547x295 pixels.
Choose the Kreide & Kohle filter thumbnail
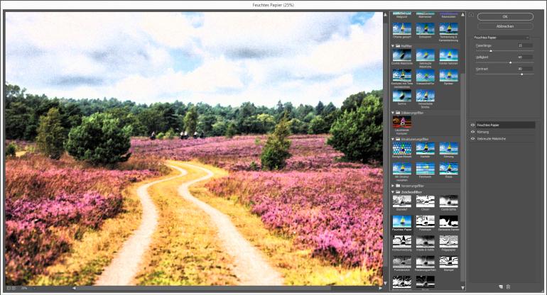coord(426,241)
